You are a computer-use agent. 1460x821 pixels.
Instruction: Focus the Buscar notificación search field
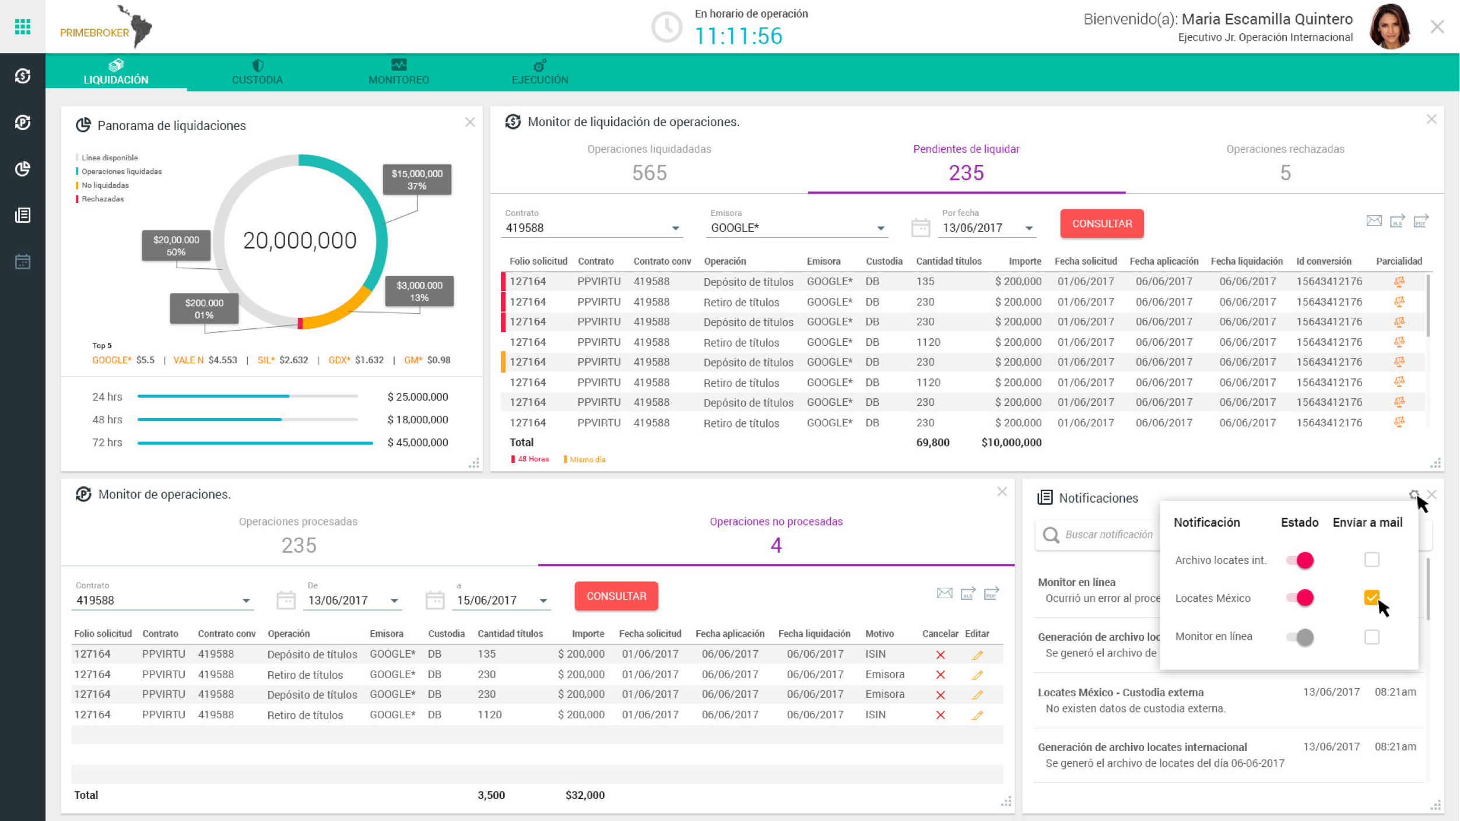click(1108, 535)
